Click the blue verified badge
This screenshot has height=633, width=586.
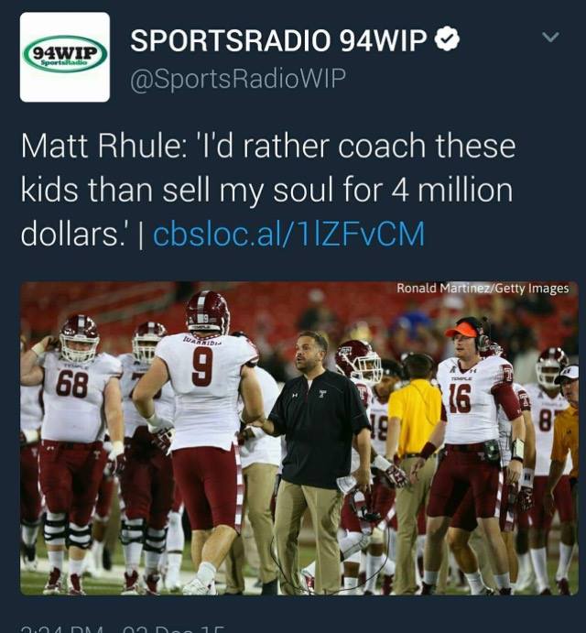click(x=447, y=38)
